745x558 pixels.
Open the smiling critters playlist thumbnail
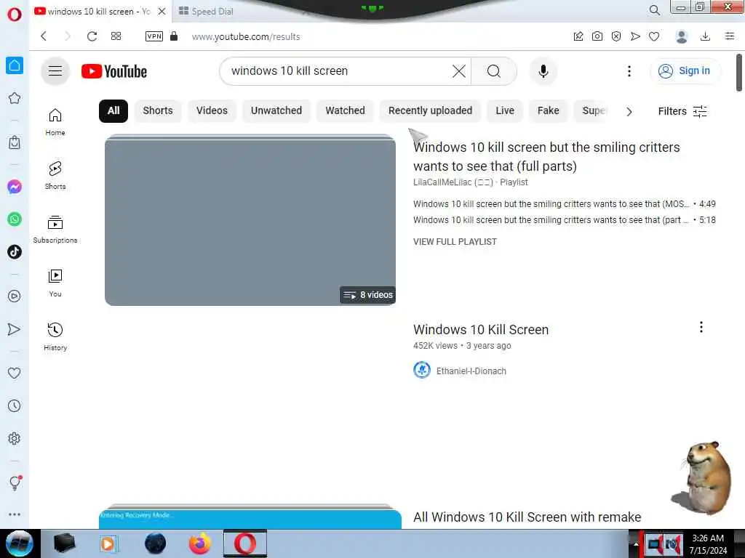250,221
